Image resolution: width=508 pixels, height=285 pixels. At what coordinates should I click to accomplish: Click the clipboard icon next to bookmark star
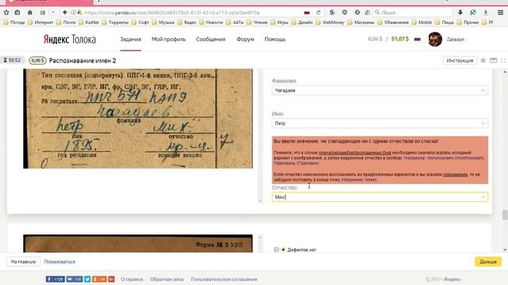tap(17, 13)
